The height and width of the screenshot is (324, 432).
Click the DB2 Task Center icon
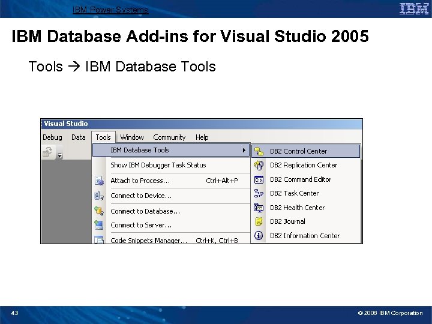(x=259, y=193)
